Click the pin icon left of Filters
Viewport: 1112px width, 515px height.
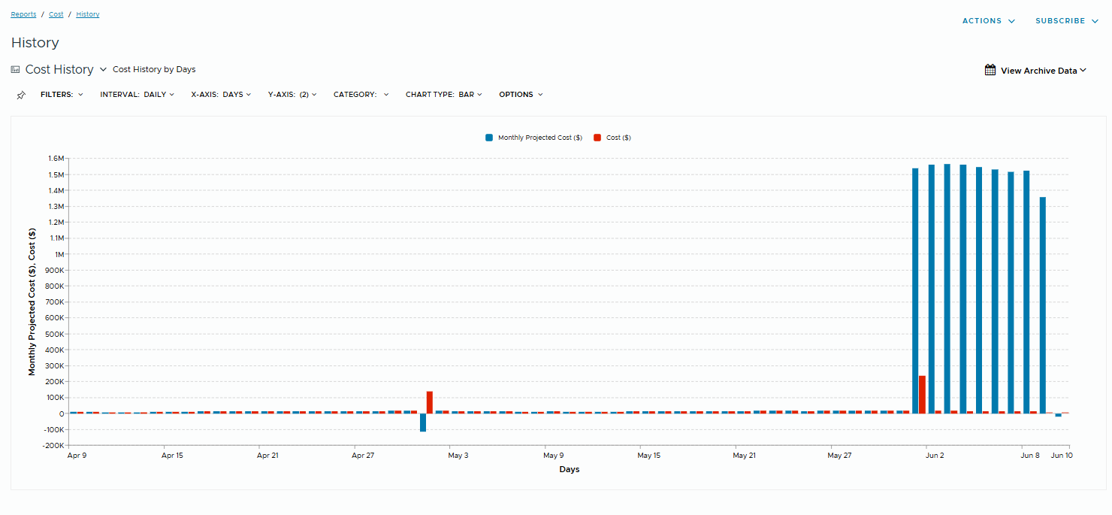tap(21, 95)
